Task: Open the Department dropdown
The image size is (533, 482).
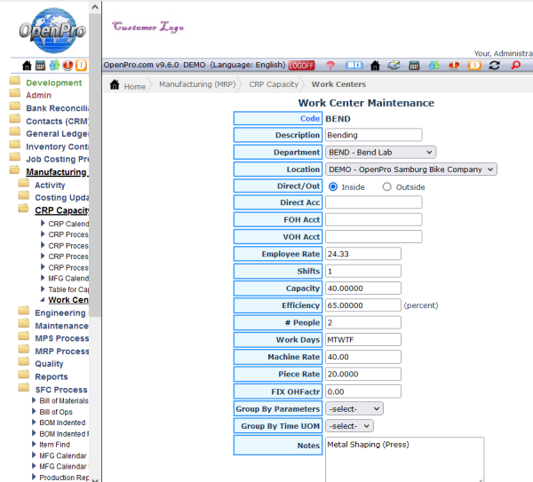Action: 380,153
